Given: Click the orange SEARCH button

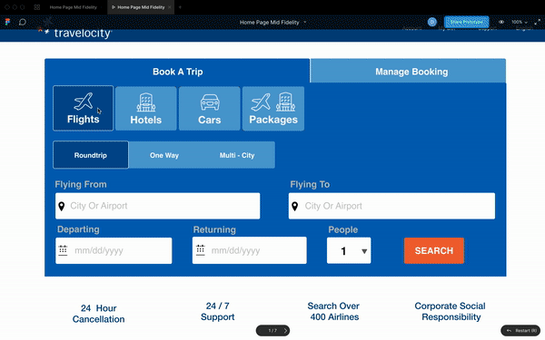Looking at the screenshot, I should pyautogui.click(x=434, y=250).
